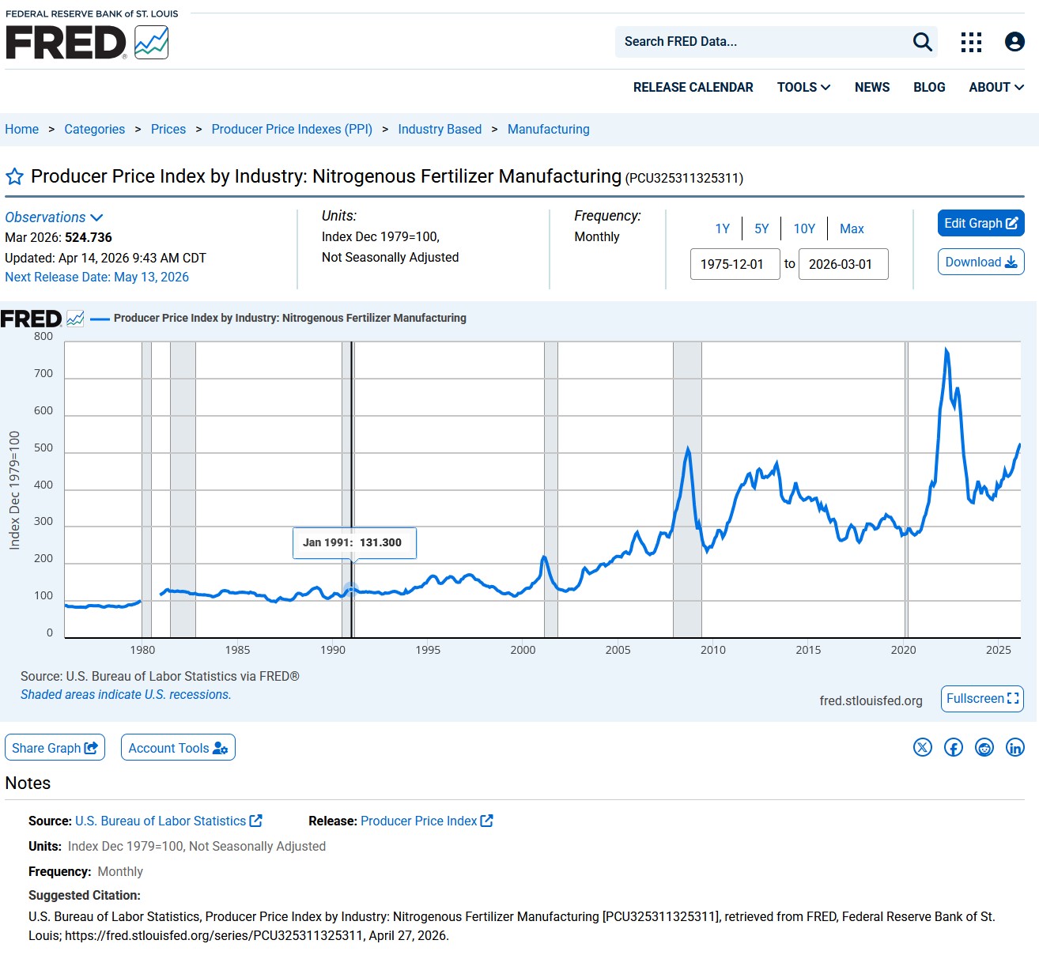Click the FRED logo in header
This screenshot has height=959, width=1039.
coord(87,42)
